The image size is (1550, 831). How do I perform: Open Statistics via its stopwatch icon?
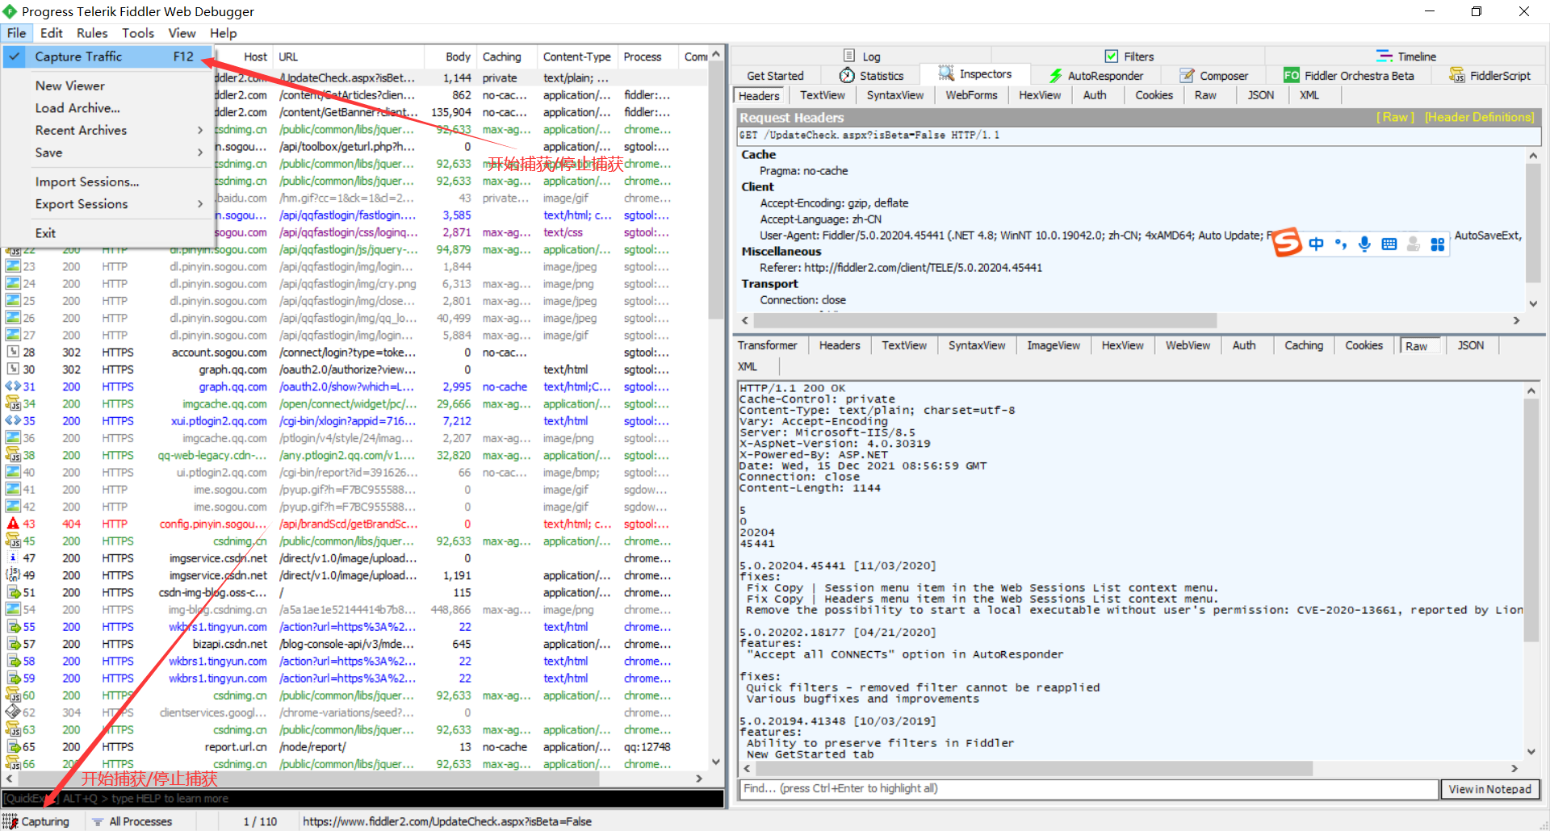[847, 75]
